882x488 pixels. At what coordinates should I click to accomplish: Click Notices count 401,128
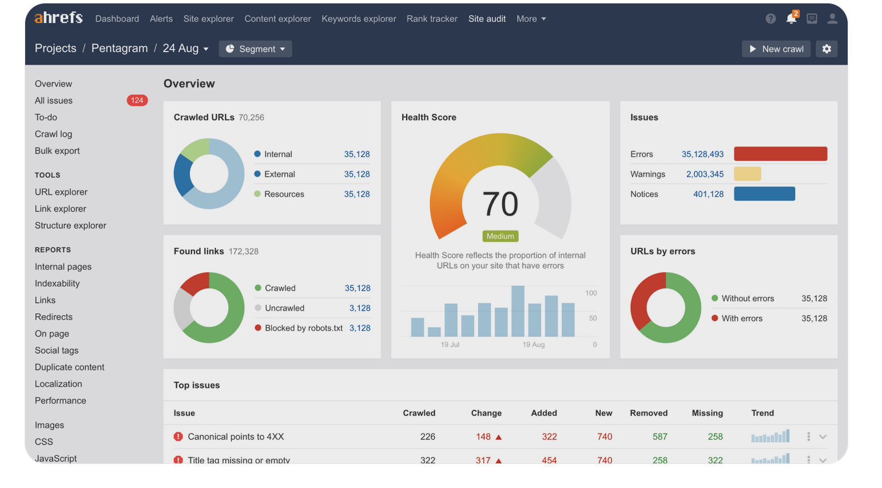708,194
